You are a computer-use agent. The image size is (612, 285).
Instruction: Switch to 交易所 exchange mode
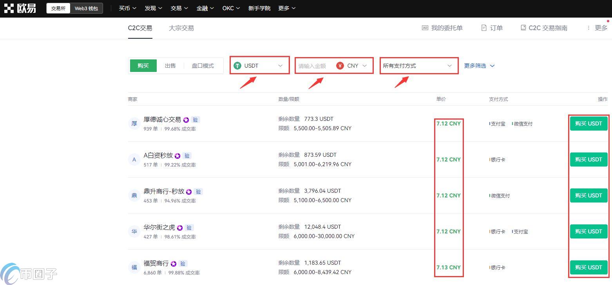(58, 8)
